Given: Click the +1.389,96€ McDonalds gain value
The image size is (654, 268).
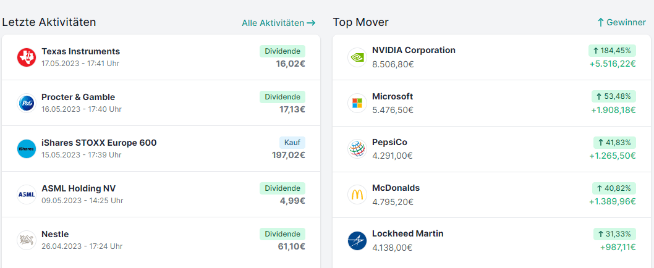Looking at the screenshot, I should [x=613, y=202].
